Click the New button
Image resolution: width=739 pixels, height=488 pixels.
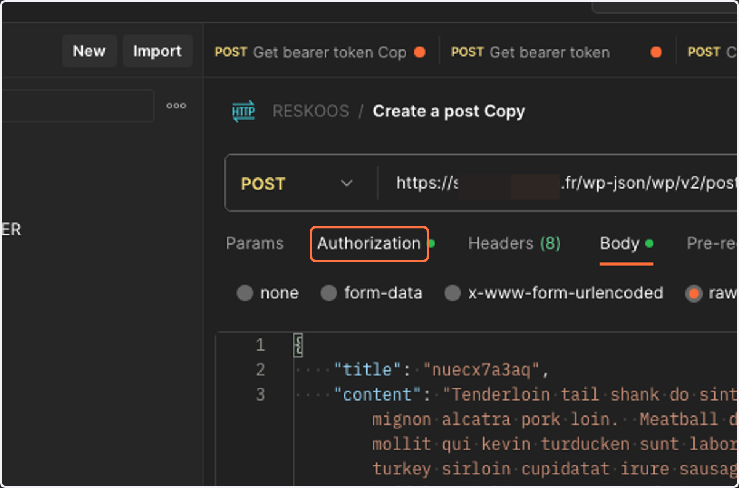(89, 51)
